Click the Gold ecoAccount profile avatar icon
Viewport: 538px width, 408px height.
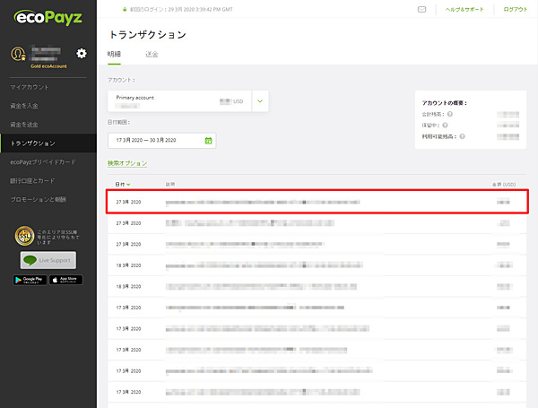coord(18,54)
